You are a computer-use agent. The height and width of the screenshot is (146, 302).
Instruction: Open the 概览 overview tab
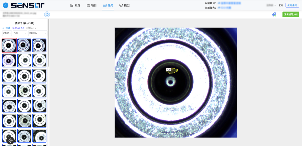[75, 5]
